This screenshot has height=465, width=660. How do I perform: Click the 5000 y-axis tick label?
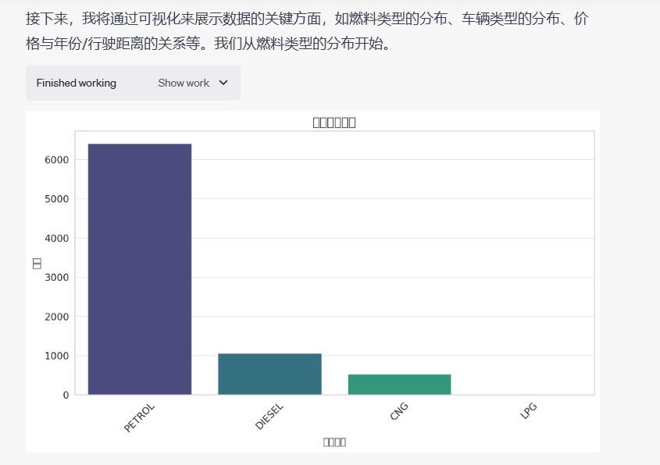coord(56,199)
